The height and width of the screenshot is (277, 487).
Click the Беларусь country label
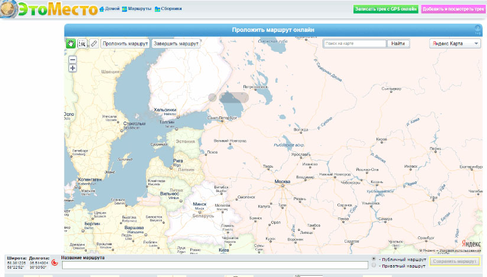(203, 216)
